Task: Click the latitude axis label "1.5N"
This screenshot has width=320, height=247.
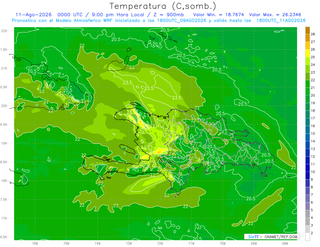Action: point(4,50)
